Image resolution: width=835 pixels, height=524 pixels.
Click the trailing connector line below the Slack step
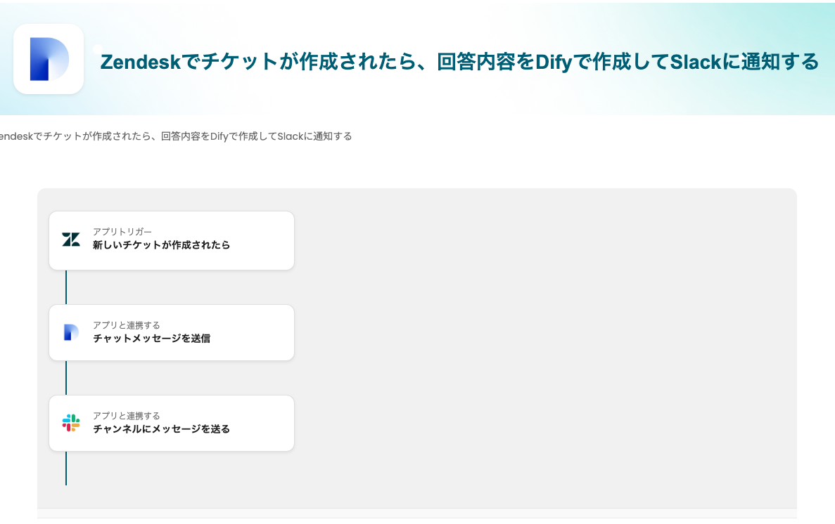tap(66, 468)
